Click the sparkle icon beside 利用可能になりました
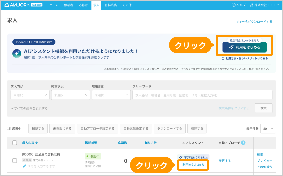The width and height of the screenshot is (283, 176). (x=181, y=157)
